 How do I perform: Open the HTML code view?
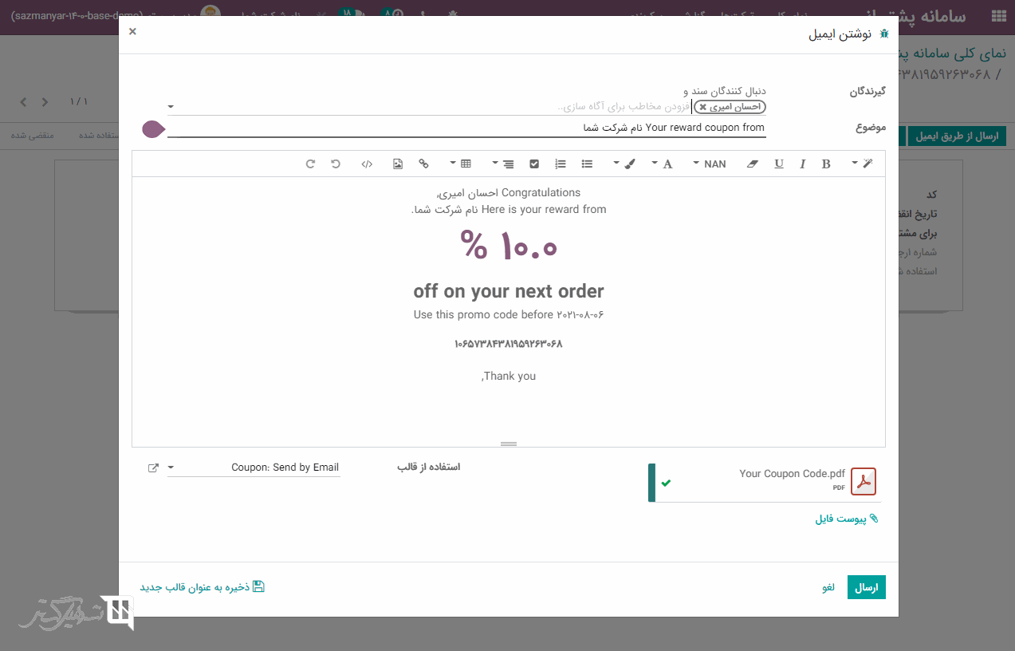[x=367, y=164]
